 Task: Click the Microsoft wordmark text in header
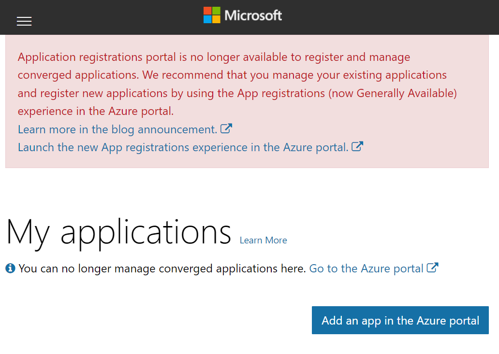253,15
